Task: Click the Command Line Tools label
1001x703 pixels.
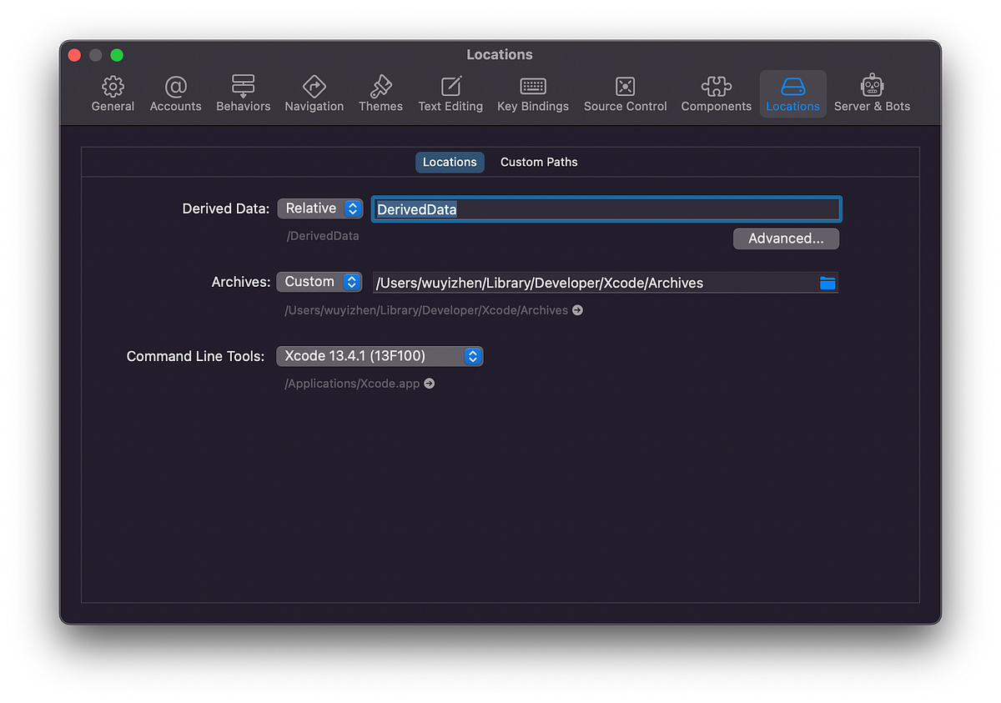Action: (x=195, y=356)
